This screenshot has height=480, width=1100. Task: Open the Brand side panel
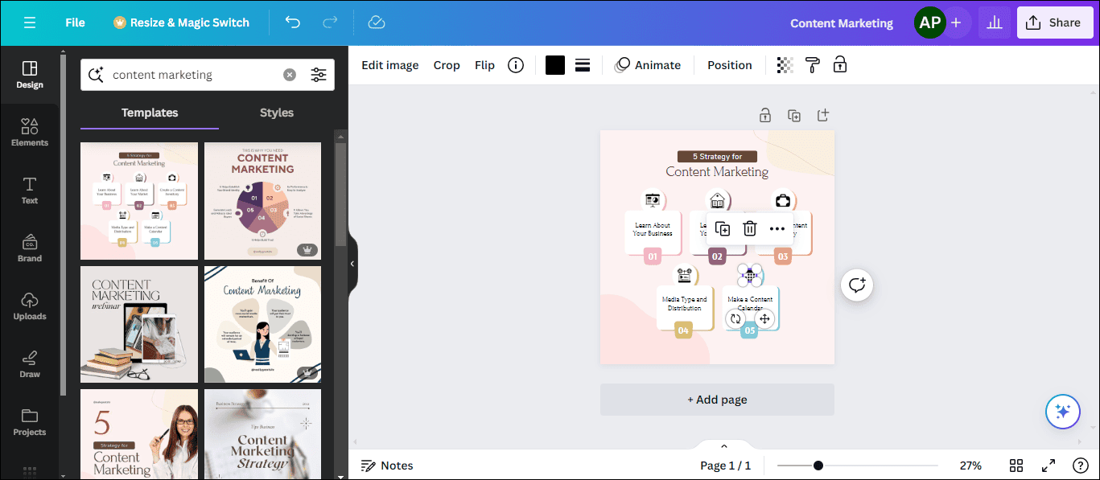[x=30, y=248]
